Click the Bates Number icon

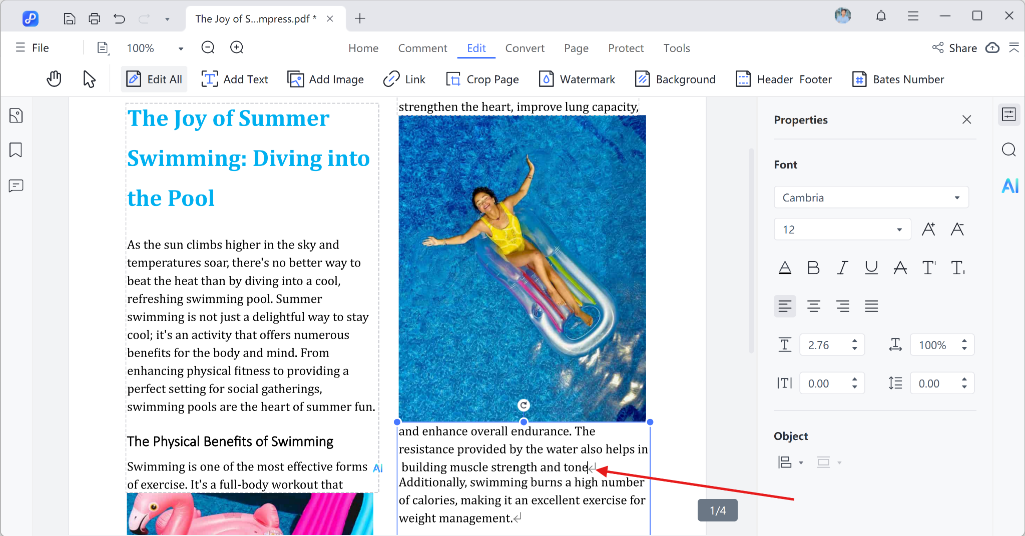tap(859, 79)
